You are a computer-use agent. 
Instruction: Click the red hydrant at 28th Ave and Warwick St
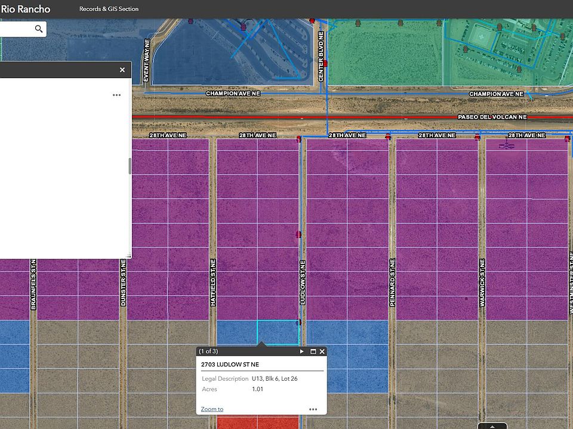(x=477, y=138)
